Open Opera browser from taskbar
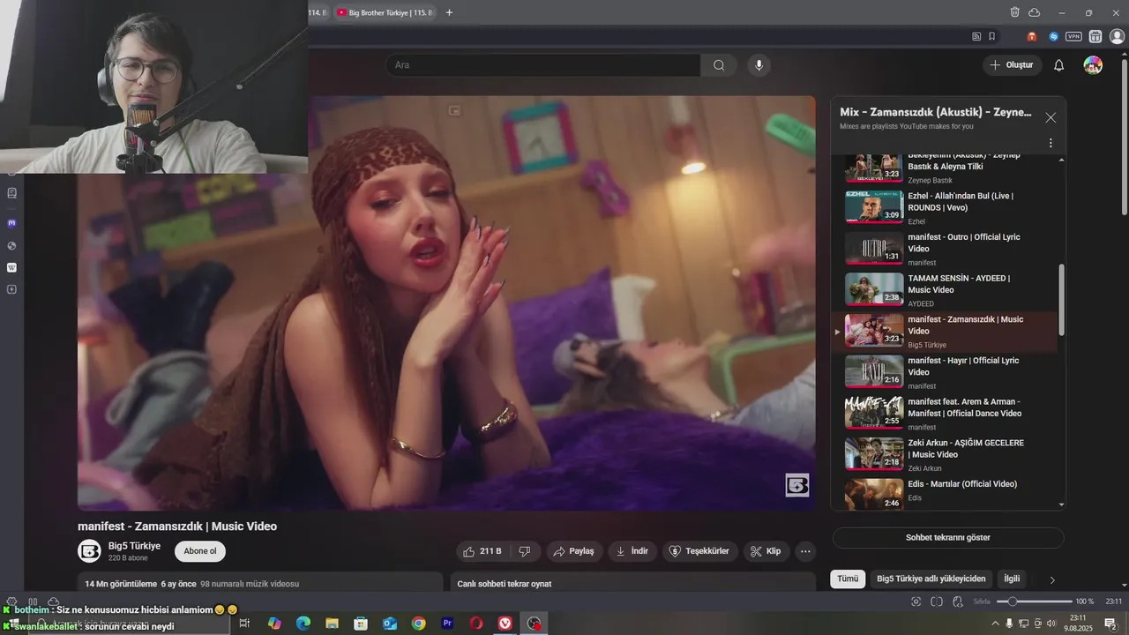This screenshot has width=1129, height=635. 476,624
